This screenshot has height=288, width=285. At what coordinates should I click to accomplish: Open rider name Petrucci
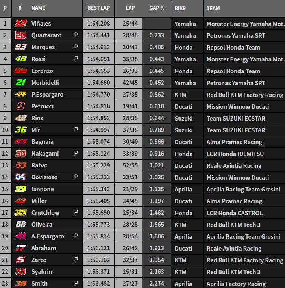tap(43, 106)
